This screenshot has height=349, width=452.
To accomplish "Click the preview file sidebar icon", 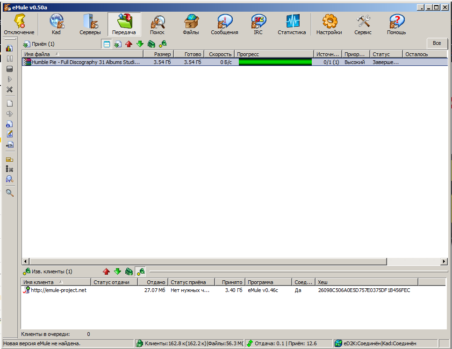I will pyautogui.click(x=9, y=114).
